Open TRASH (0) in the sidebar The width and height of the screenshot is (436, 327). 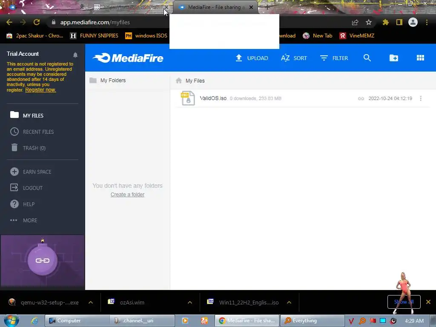(28, 148)
